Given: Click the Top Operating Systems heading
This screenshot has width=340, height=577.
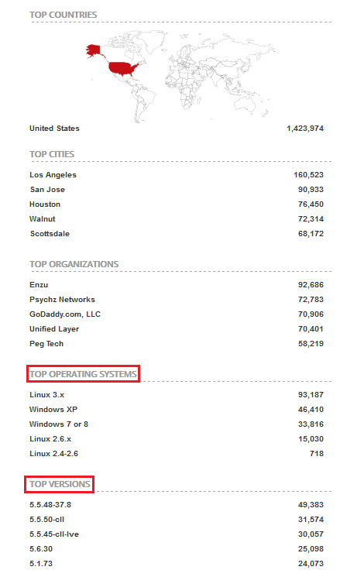Looking at the screenshot, I should [83, 374].
